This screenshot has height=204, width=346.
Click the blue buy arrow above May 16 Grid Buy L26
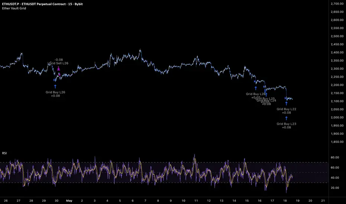tap(256, 88)
